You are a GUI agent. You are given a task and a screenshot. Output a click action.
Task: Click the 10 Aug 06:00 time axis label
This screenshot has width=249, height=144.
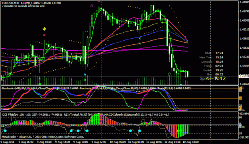(136, 142)
